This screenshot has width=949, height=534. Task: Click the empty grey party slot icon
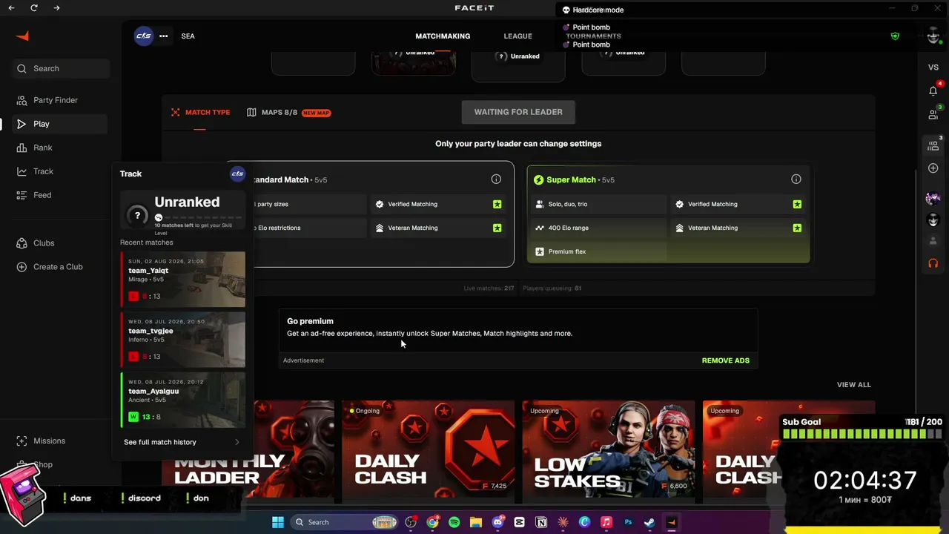[933, 241]
